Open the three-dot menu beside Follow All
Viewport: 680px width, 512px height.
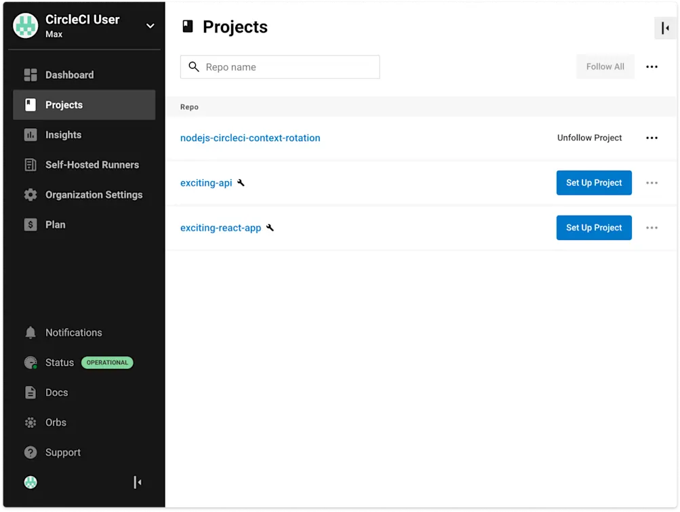[x=652, y=66]
